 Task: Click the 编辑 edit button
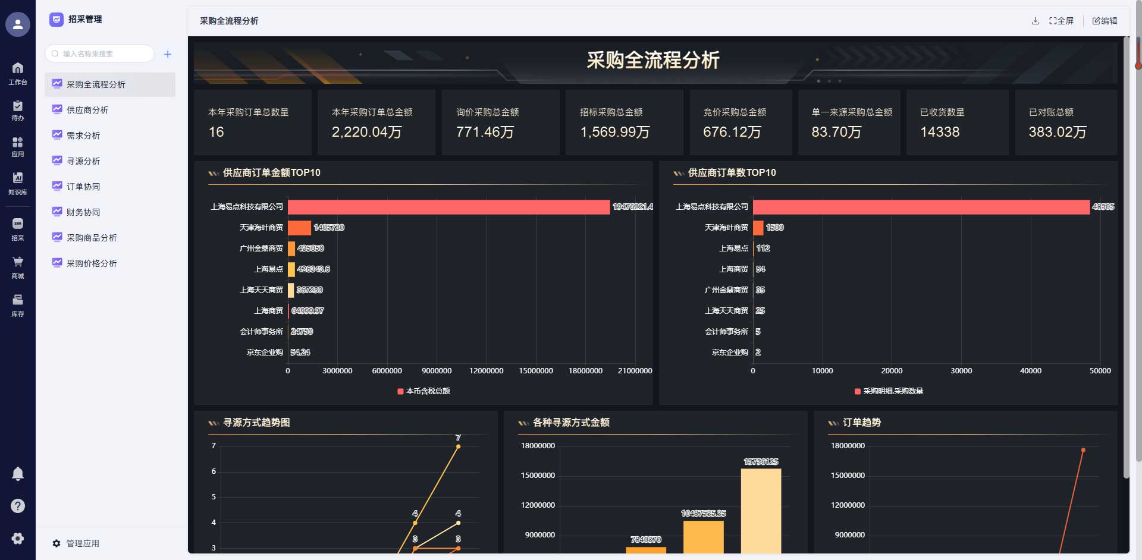click(1105, 21)
